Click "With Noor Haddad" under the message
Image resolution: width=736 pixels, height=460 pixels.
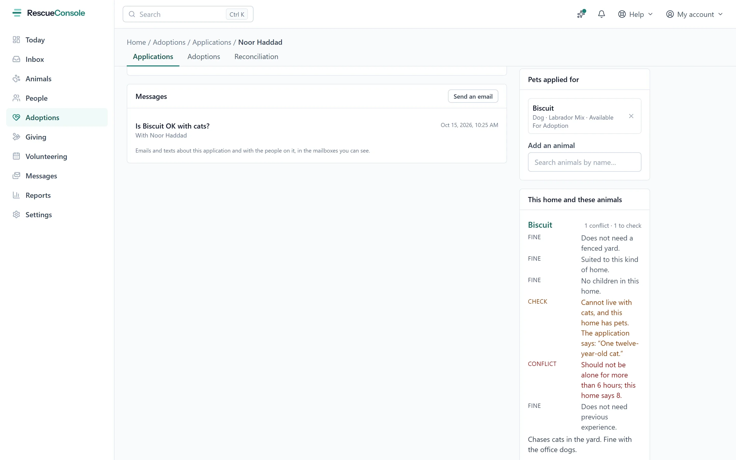point(161,135)
